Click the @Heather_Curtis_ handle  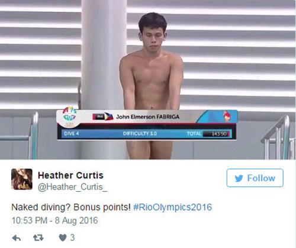(72, 187)
